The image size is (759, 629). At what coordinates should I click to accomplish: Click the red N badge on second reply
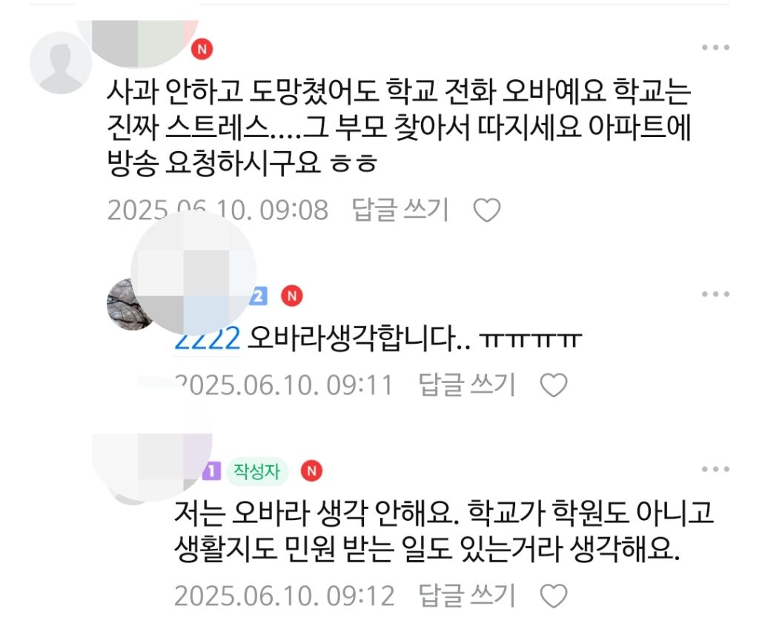pos(292,296)
